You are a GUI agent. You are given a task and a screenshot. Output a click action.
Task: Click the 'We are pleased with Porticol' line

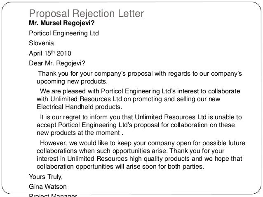(x=140, y=91)
